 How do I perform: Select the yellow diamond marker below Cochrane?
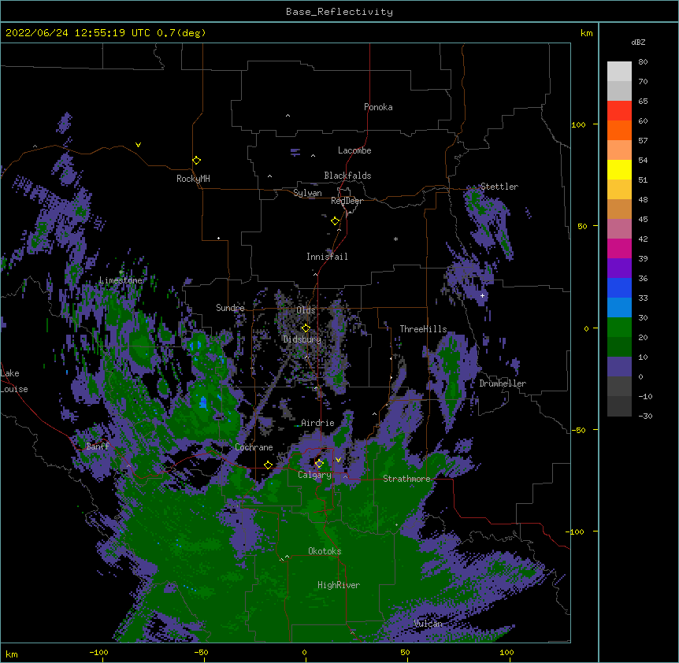(268, 465)
